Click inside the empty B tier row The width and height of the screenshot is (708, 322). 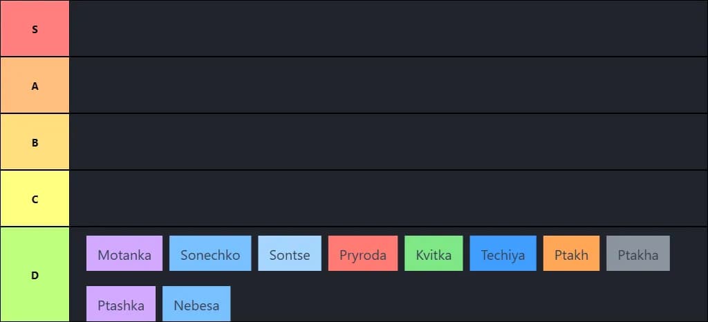click(x=387, y=142)
